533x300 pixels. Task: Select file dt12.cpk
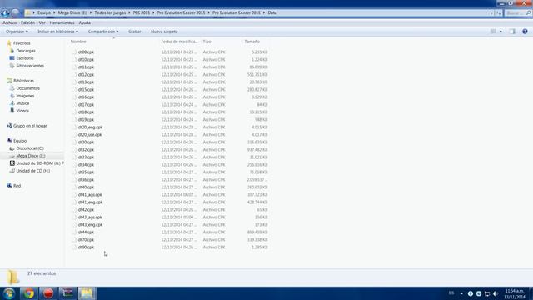tap(86, 74)
